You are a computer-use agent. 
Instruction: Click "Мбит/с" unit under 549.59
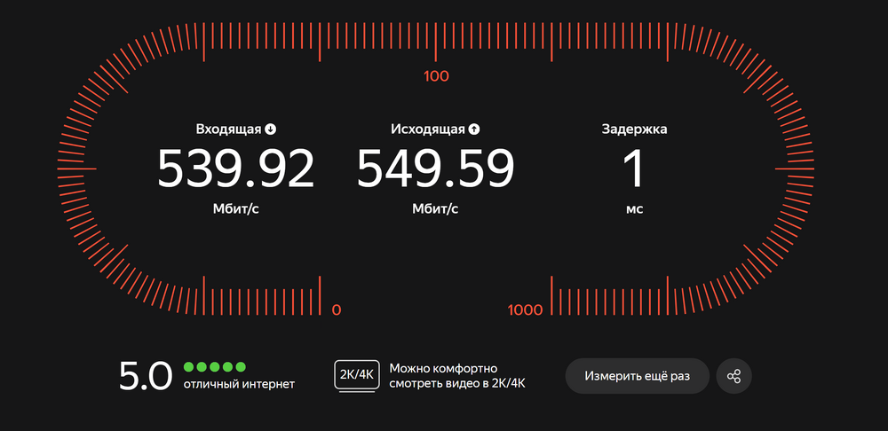coord(435,208)
